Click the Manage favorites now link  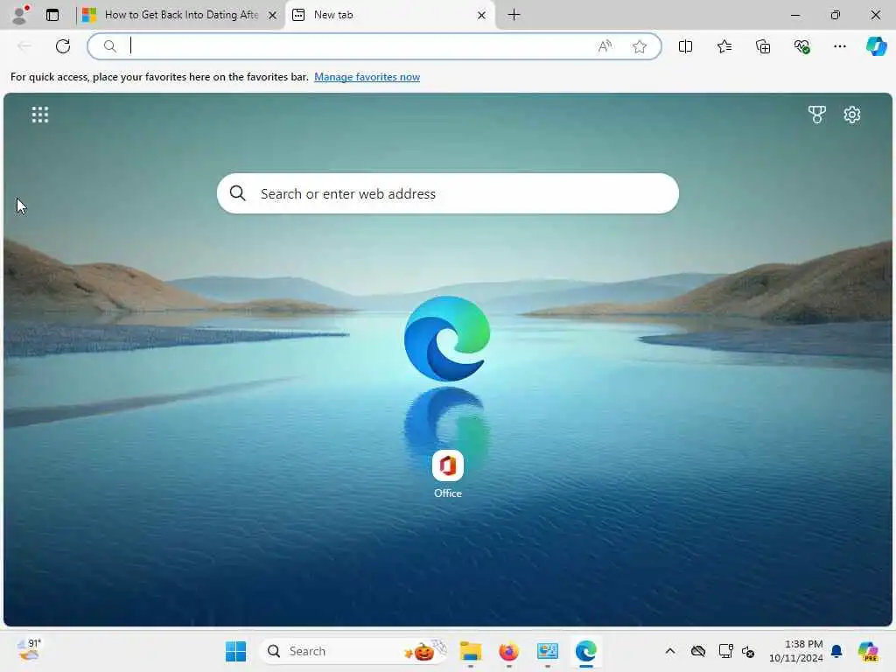point(367,77)
